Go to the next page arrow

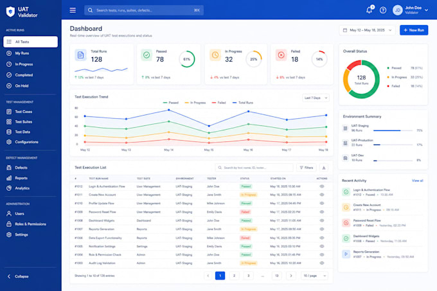[x=291, y=276]
